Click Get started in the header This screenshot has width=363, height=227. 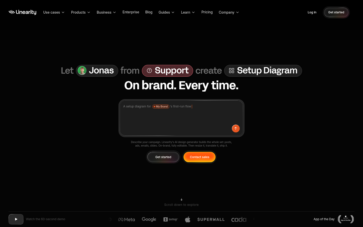(x=336, y=12)
